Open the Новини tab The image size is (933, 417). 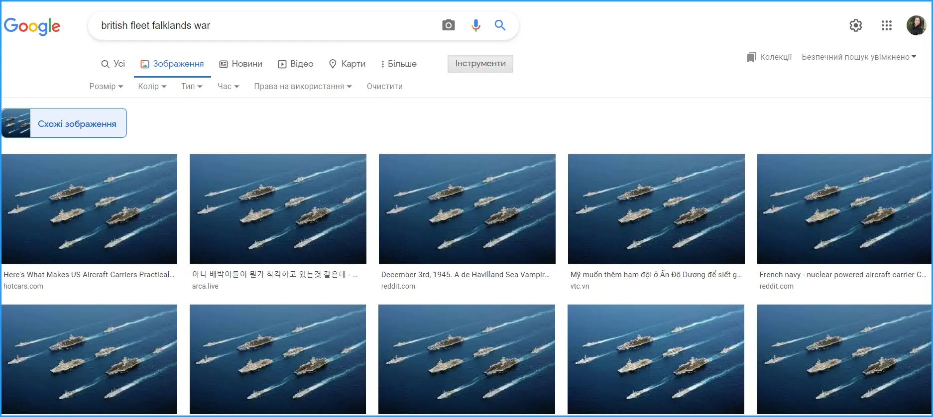[x=241, y=64]
